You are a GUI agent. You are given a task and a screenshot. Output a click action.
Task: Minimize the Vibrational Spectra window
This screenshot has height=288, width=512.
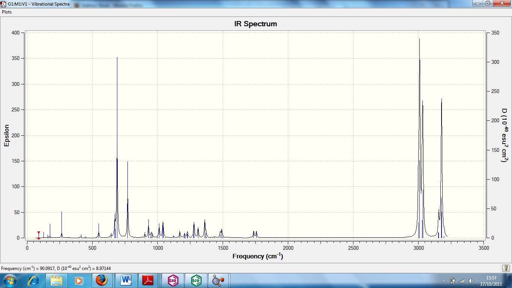pos(477,3)
